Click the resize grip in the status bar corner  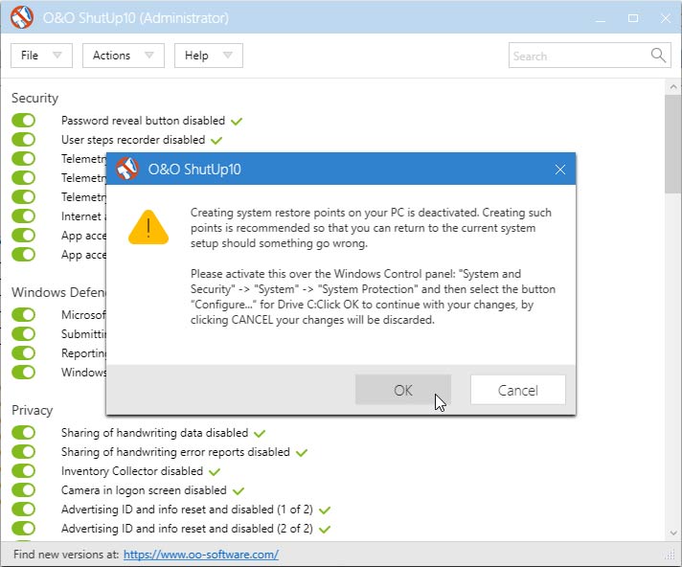[671, 555]
